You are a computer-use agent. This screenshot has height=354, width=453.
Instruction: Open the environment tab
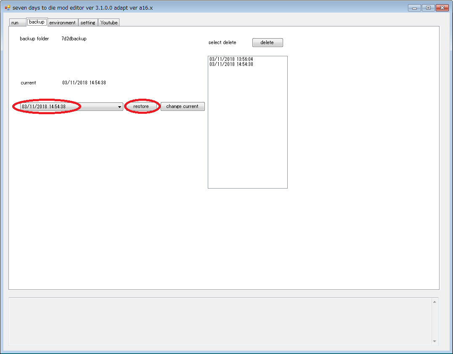[x=62, y=23]
